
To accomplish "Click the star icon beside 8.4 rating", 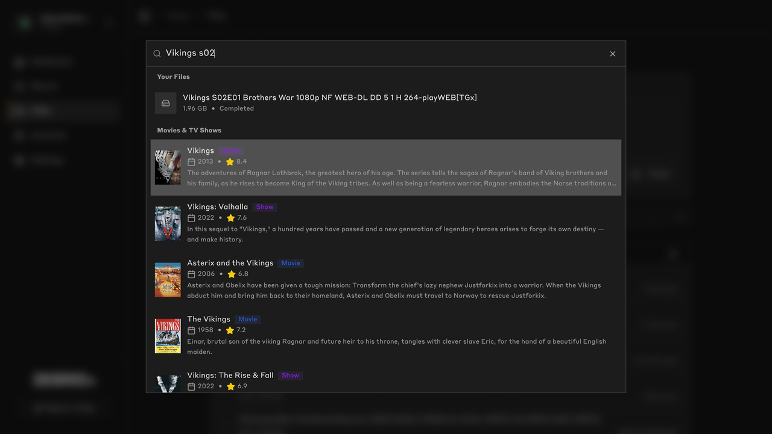I will pos(230,162).
